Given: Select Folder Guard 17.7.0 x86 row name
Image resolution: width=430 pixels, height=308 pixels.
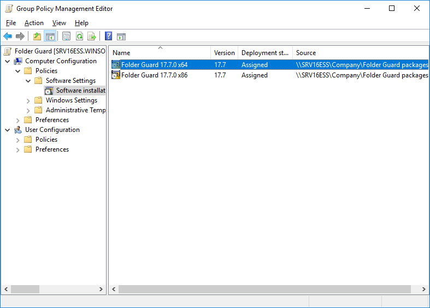Looking at the screenshot, I should pyautogui.click(x=155, y=75).
